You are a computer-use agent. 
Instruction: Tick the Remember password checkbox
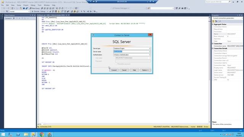pyautogui.click(x=116, y=64)
